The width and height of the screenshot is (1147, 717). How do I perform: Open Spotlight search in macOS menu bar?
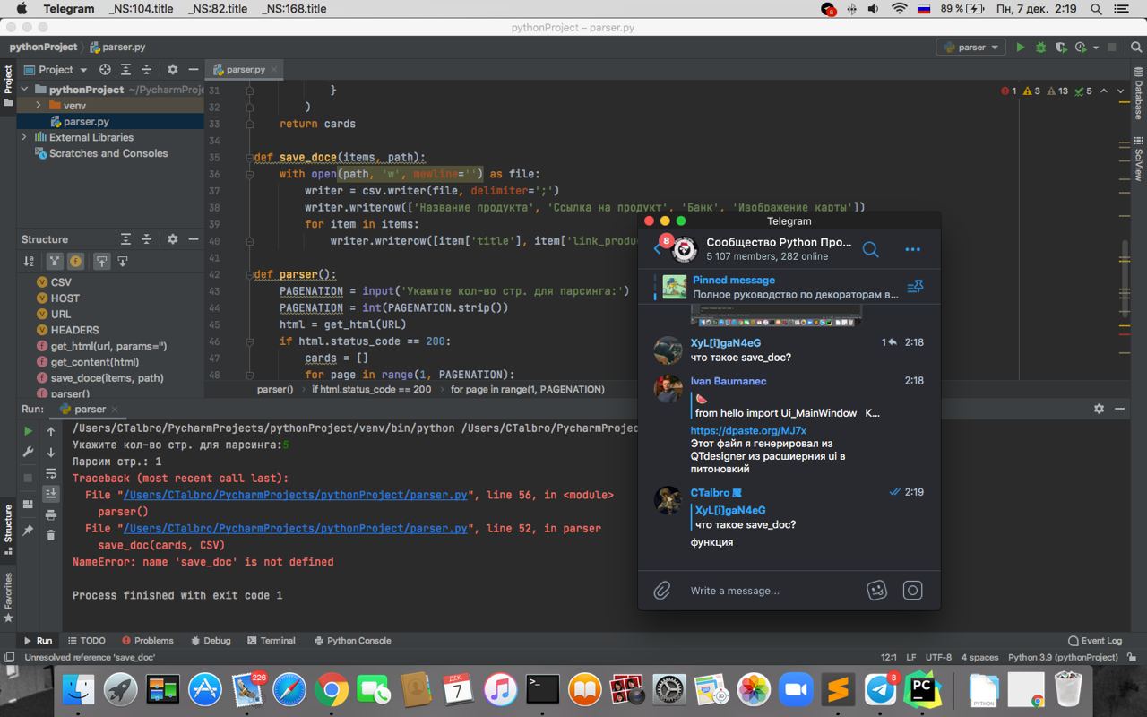[x=1096, y=9]
